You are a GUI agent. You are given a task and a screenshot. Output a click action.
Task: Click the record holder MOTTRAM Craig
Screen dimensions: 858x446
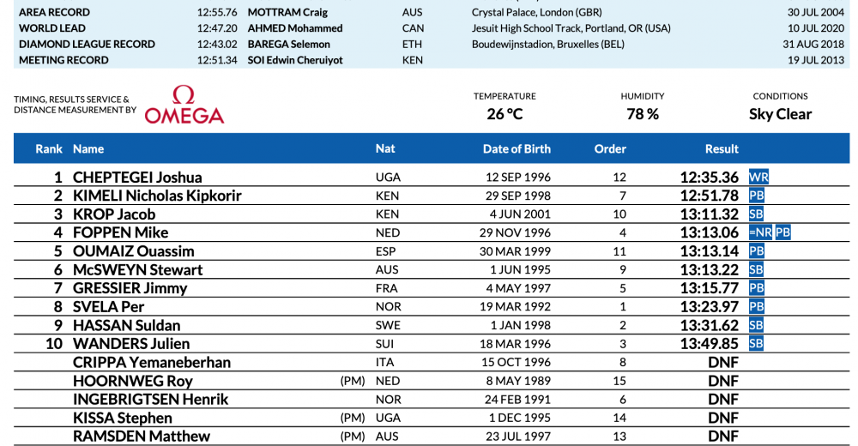click(287, 12)
